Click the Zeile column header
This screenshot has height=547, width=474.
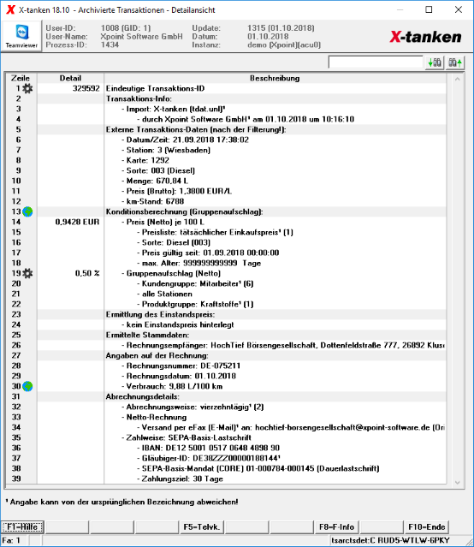(21, 78)
